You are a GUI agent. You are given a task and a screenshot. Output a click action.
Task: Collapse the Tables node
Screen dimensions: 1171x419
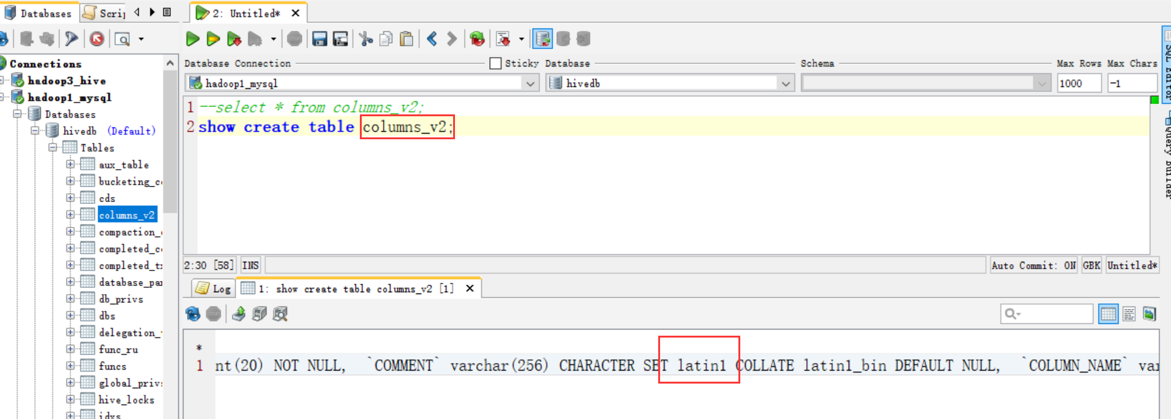pyautogui.click(x=53, y=147)
